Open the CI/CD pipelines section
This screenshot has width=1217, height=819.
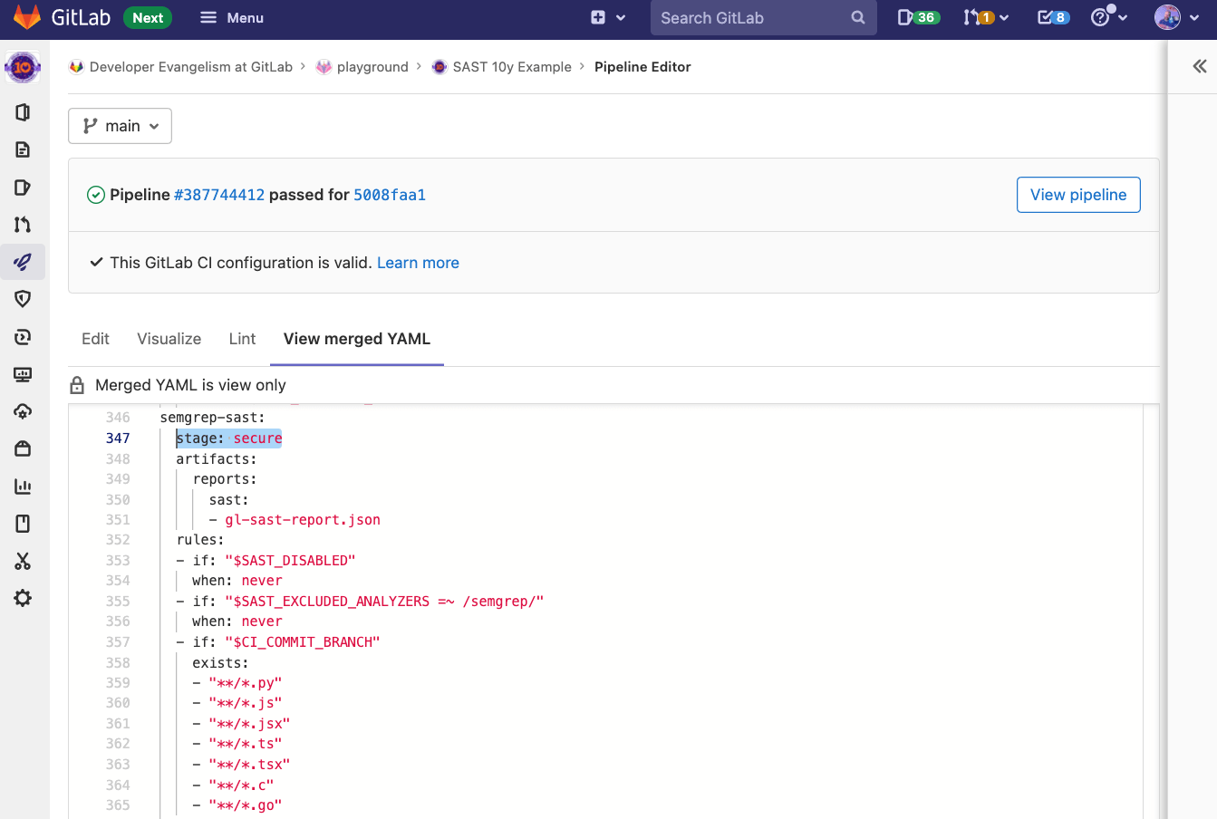pyautogui.click(x=23, y=262)
